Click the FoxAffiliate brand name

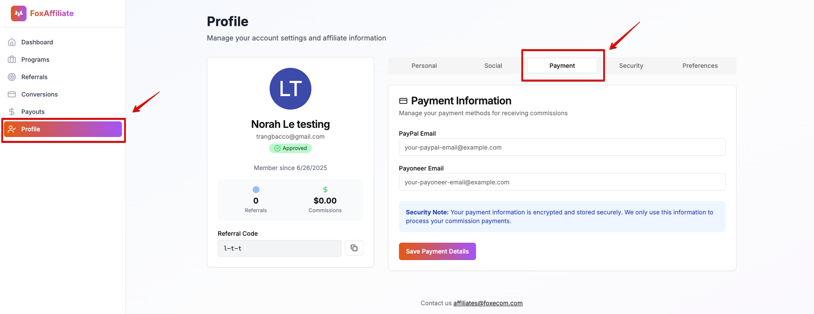pyautogui.click(x=52, y=13)
